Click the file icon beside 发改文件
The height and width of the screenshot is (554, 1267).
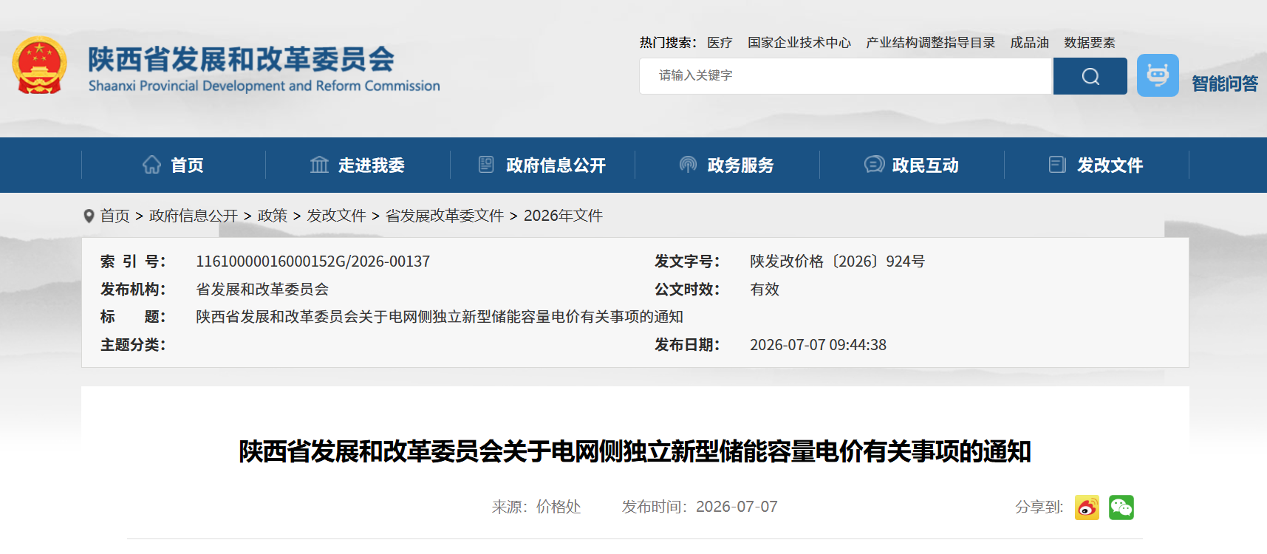coord(1057,164)
